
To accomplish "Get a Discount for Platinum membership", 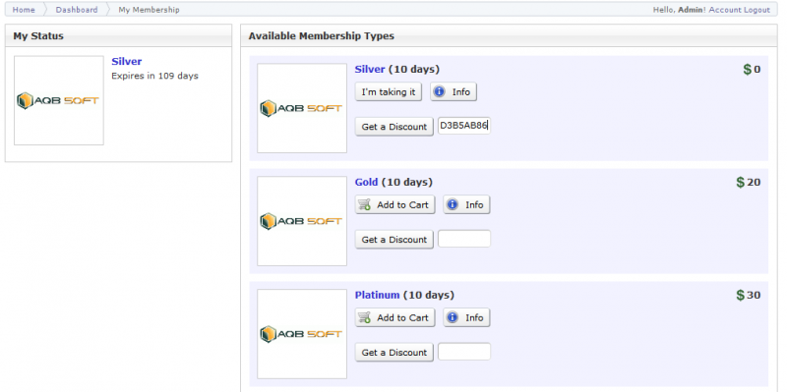I will (x=394, y=352).
